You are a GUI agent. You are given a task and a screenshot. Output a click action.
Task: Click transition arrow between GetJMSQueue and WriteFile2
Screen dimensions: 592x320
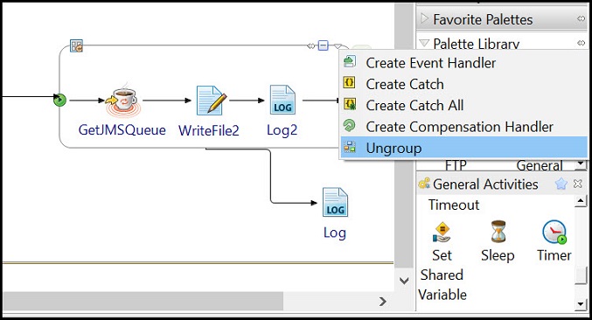tap(167, 101)
